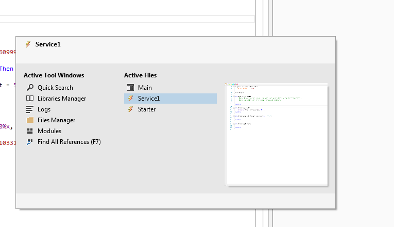Viewport: 394px width, 227px height.
Task: Click the Starter lightning bolt icon
Action: point(130,109)
